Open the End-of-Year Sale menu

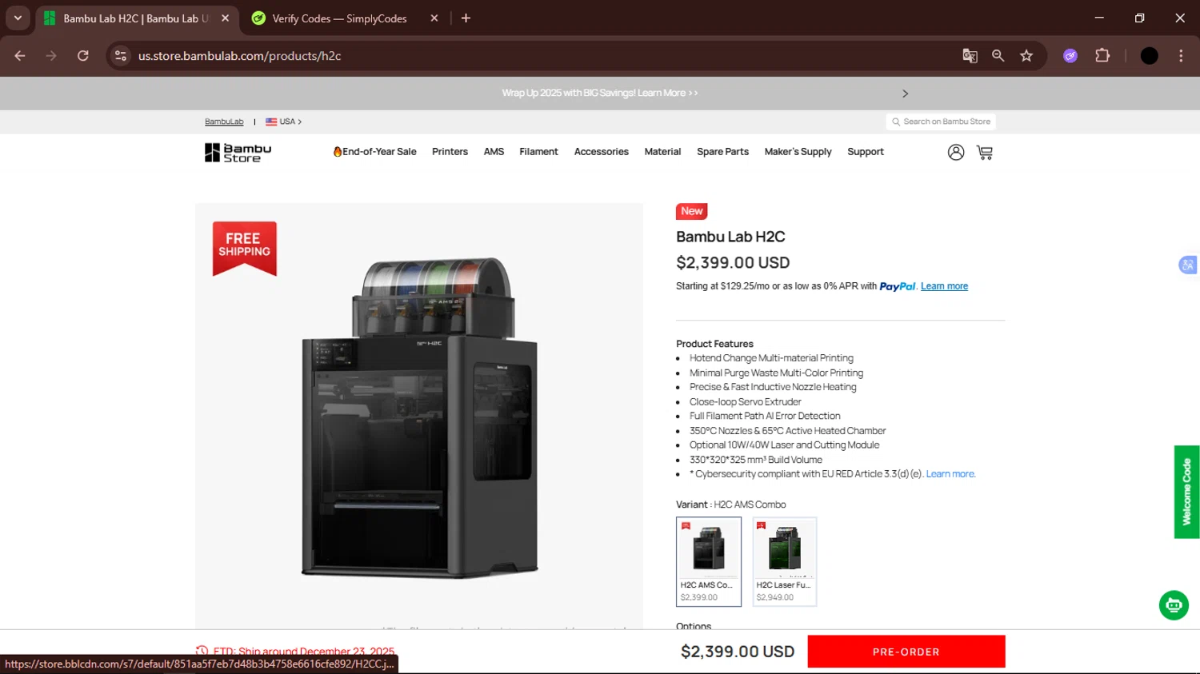click(x=374, y=152)
